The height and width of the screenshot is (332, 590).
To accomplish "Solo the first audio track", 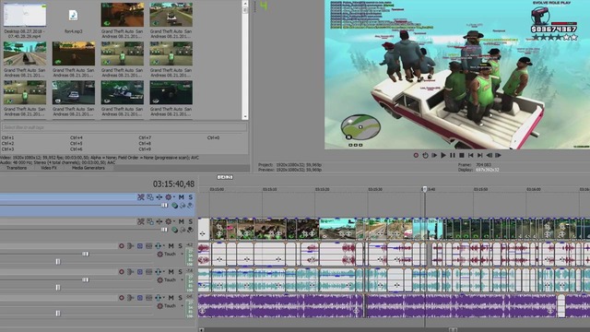I will [181, 246].
